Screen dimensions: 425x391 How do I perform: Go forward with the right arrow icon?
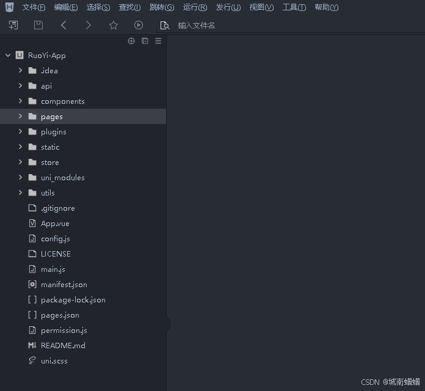(x=88, y=25)
